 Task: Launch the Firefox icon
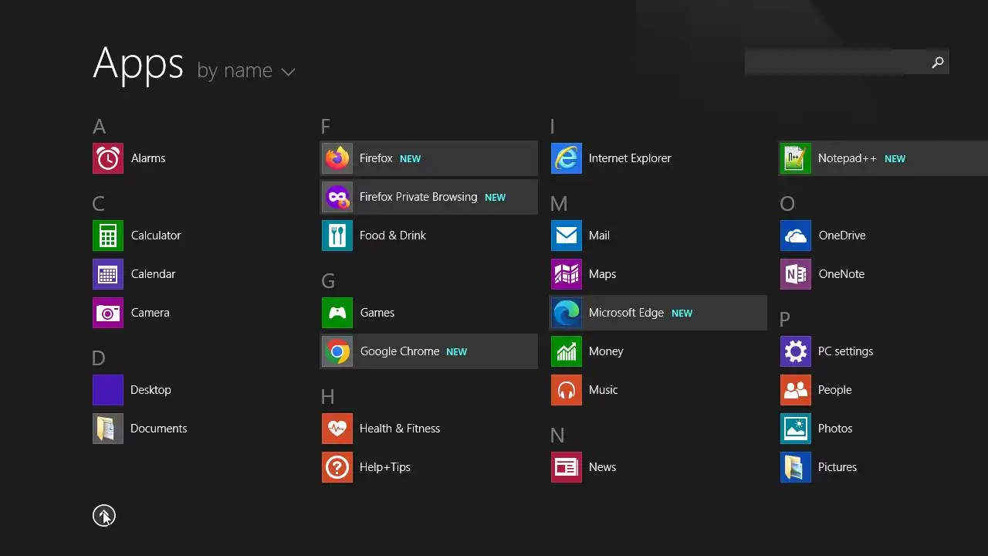click(x=337, y=158)
